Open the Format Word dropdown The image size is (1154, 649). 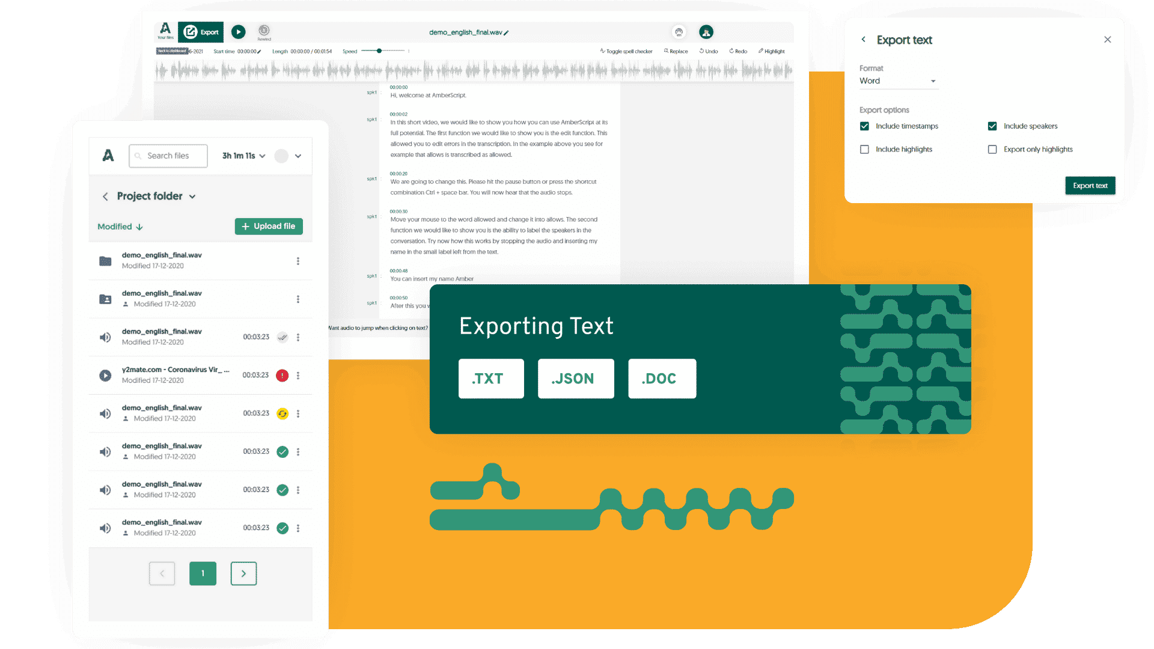tap(898, 81)
